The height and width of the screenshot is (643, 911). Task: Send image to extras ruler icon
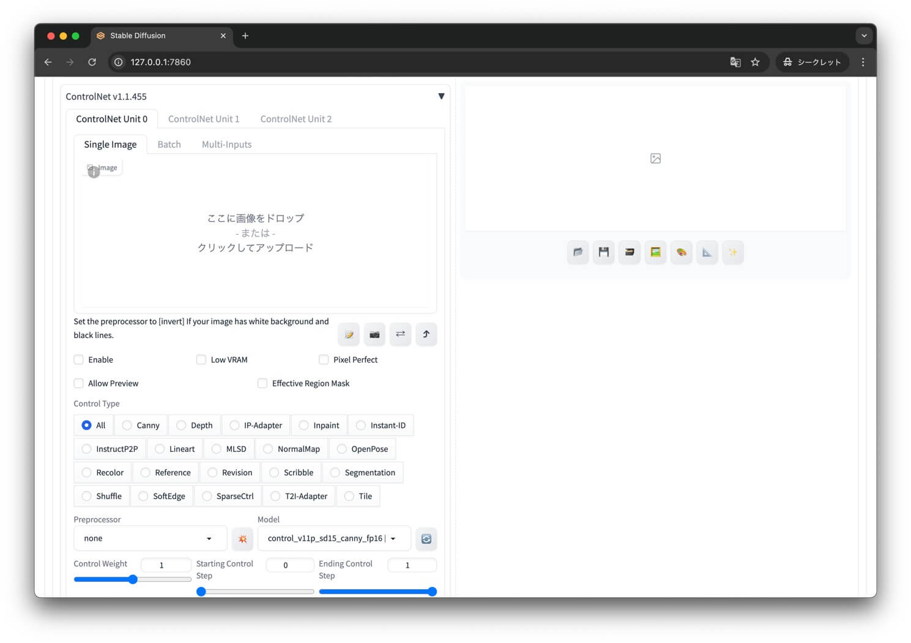707,252
